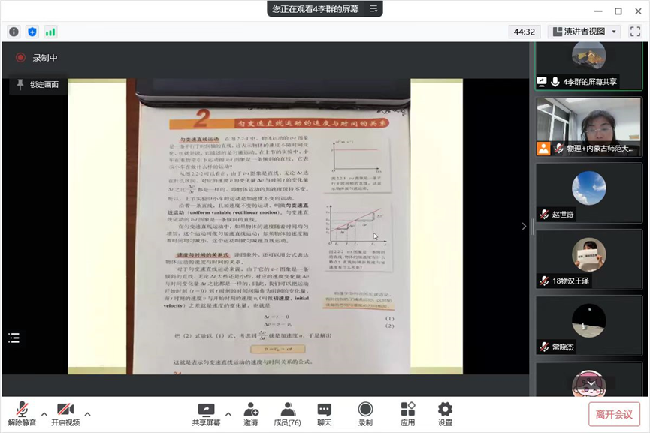Open menu icon on screen-viewing banner
The height and width of the screenshot is (433, 650).
373,9
